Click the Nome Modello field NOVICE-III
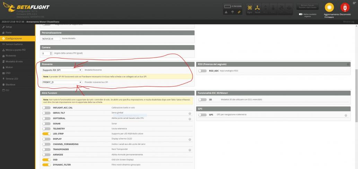This screenshot has width=358, height=169. pyautogui.click(x=51, y=39)
